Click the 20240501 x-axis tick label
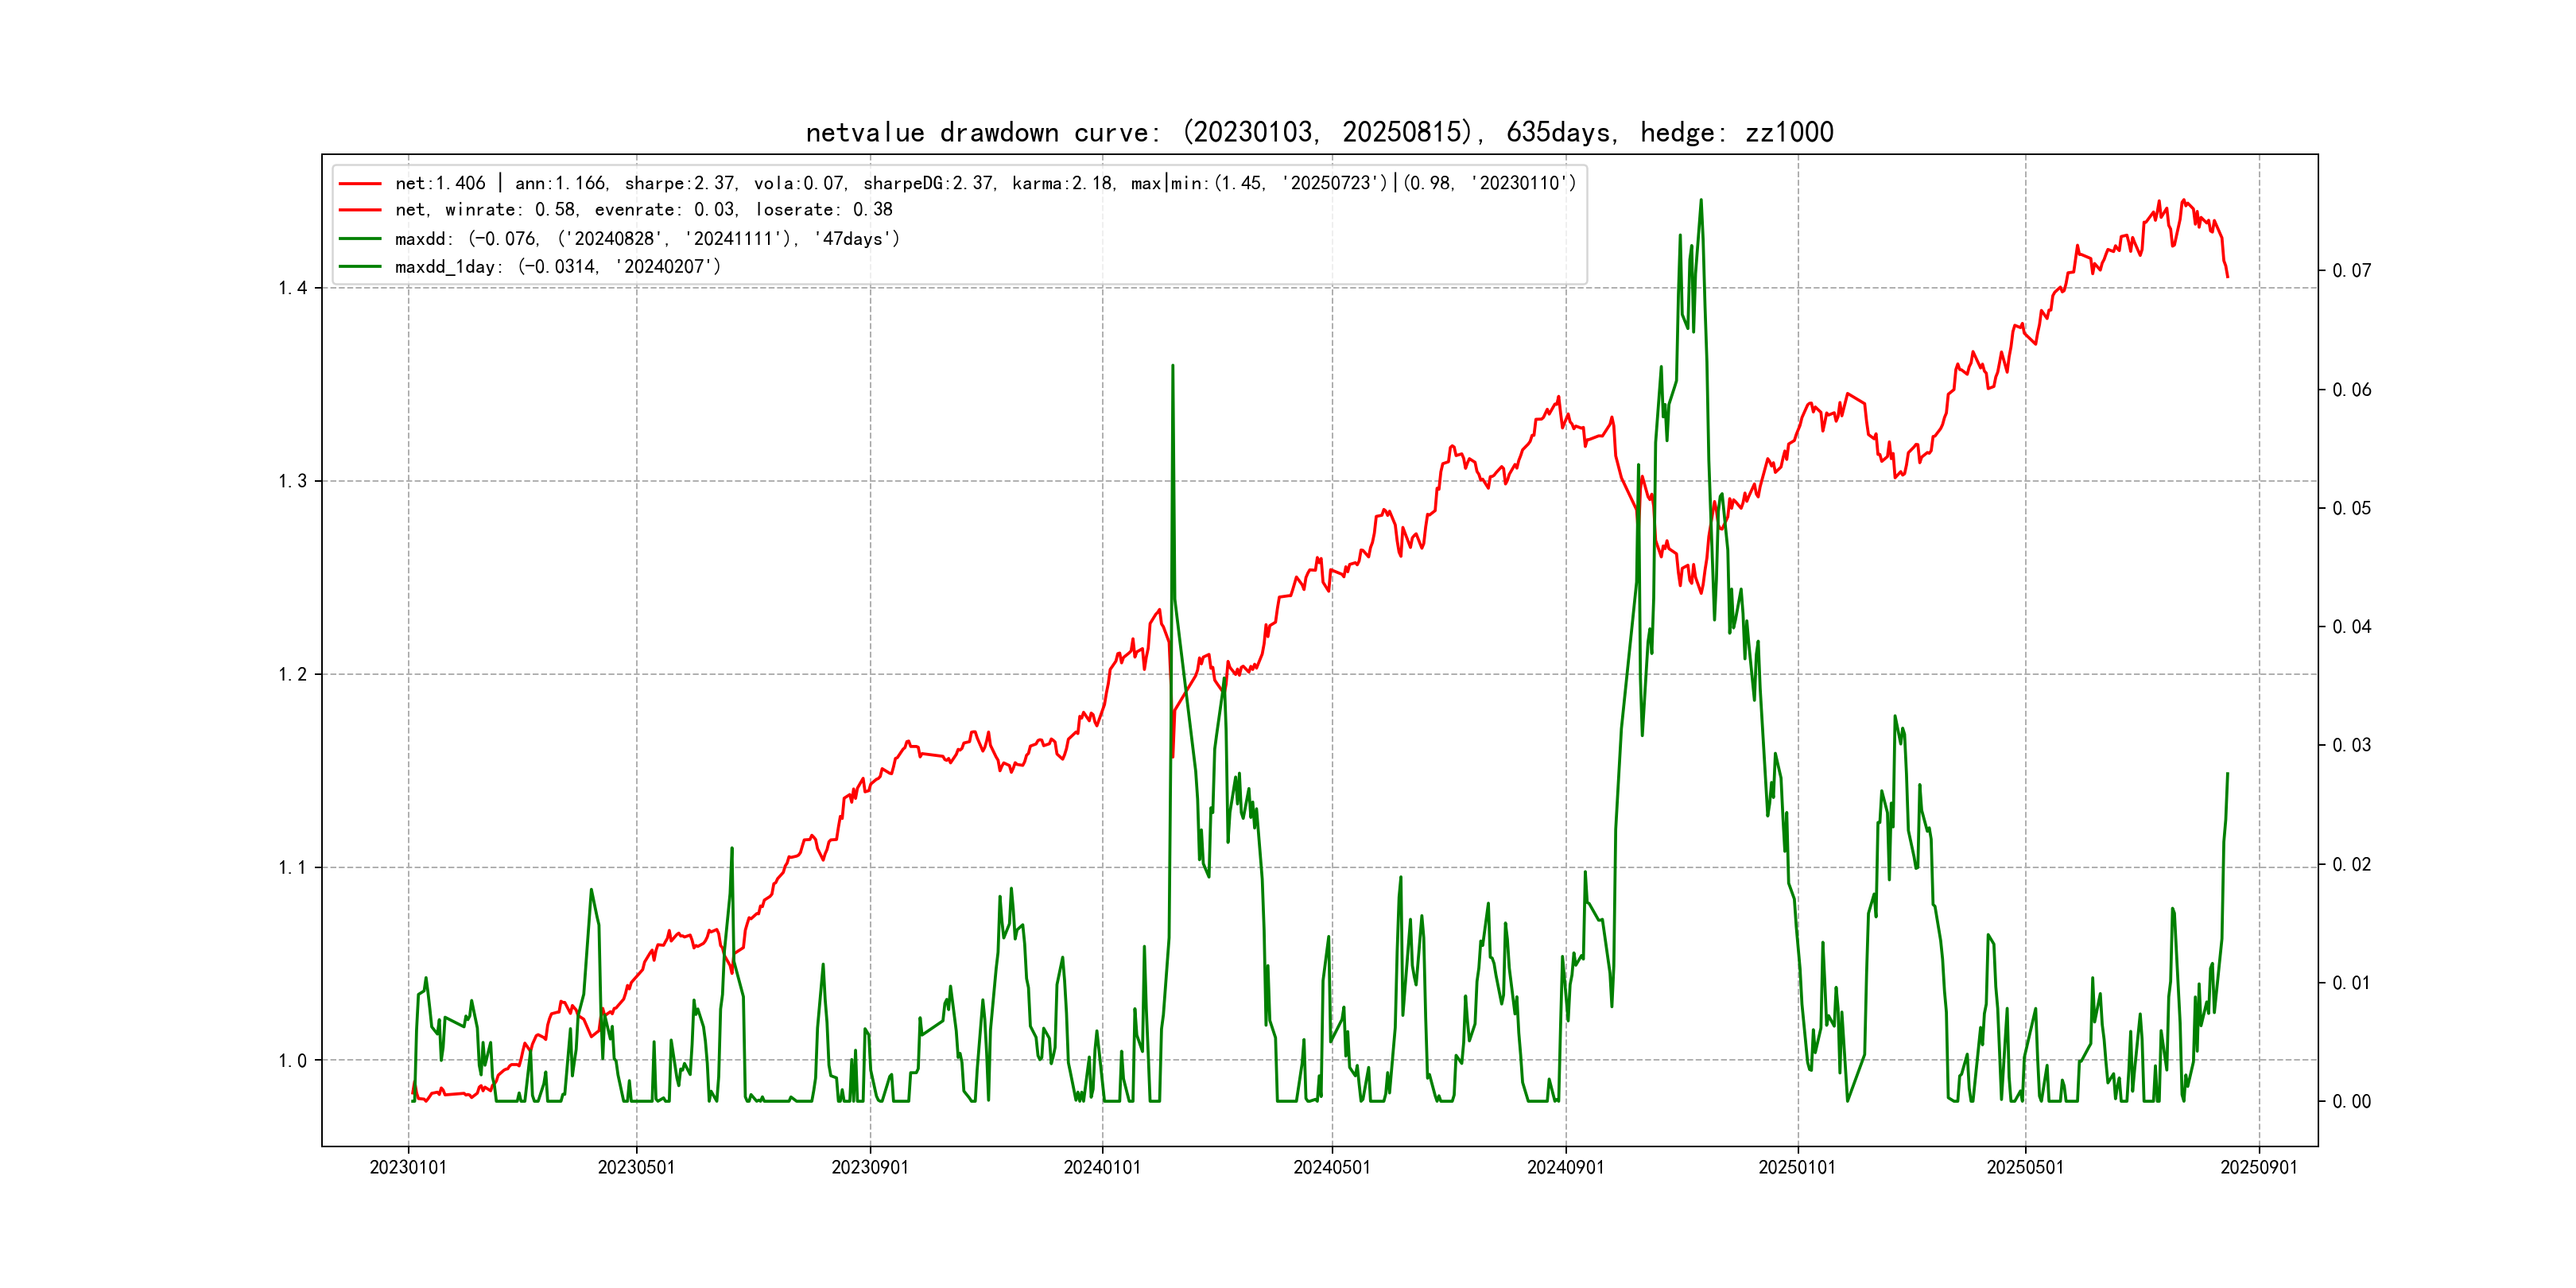Image resolution: width=2576 pixels, height=1288 pixels. [1332, 1167]
